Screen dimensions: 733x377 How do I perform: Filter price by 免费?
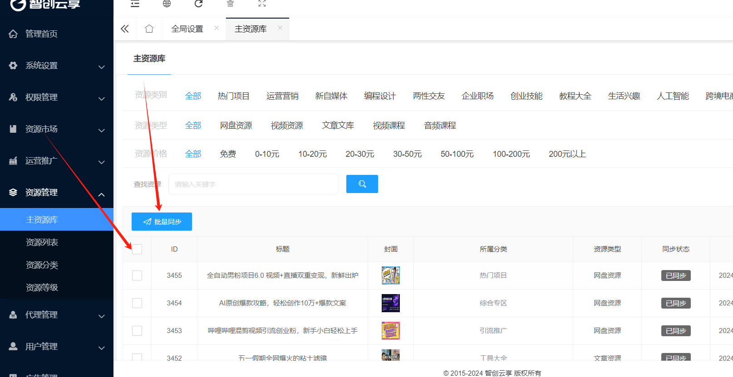point(228,154)
